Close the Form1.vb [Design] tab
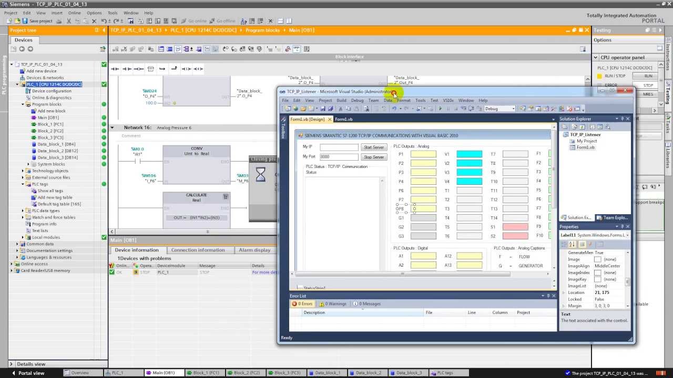This screenshot has height=378, width=673. point(330,119)
